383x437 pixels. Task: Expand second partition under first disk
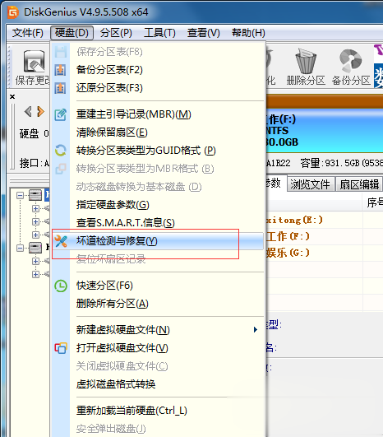pyautogui.click(x=35, y=221)
